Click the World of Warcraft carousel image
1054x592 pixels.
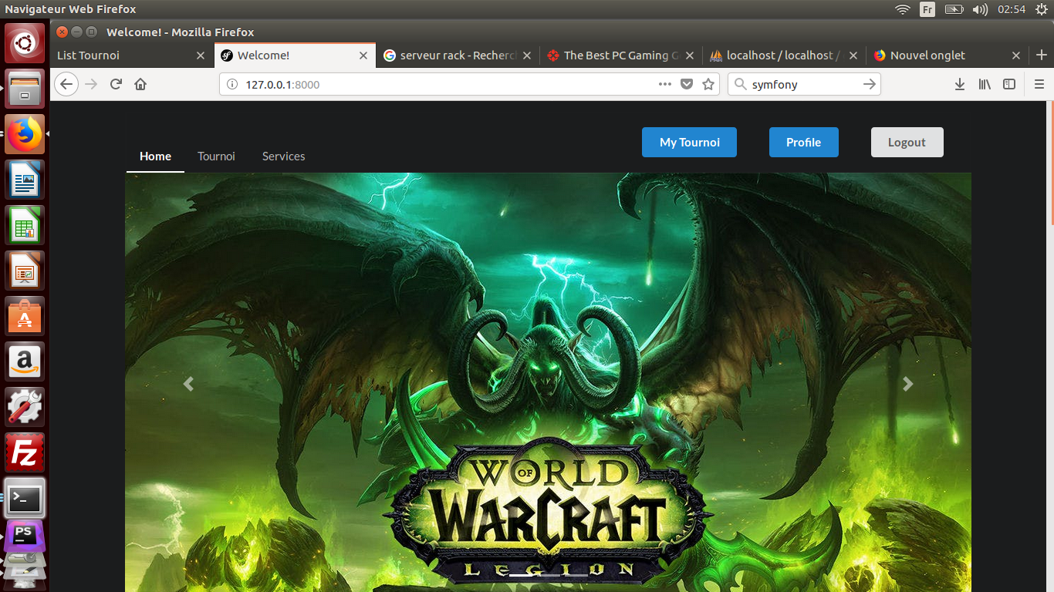tap(548, 382)
